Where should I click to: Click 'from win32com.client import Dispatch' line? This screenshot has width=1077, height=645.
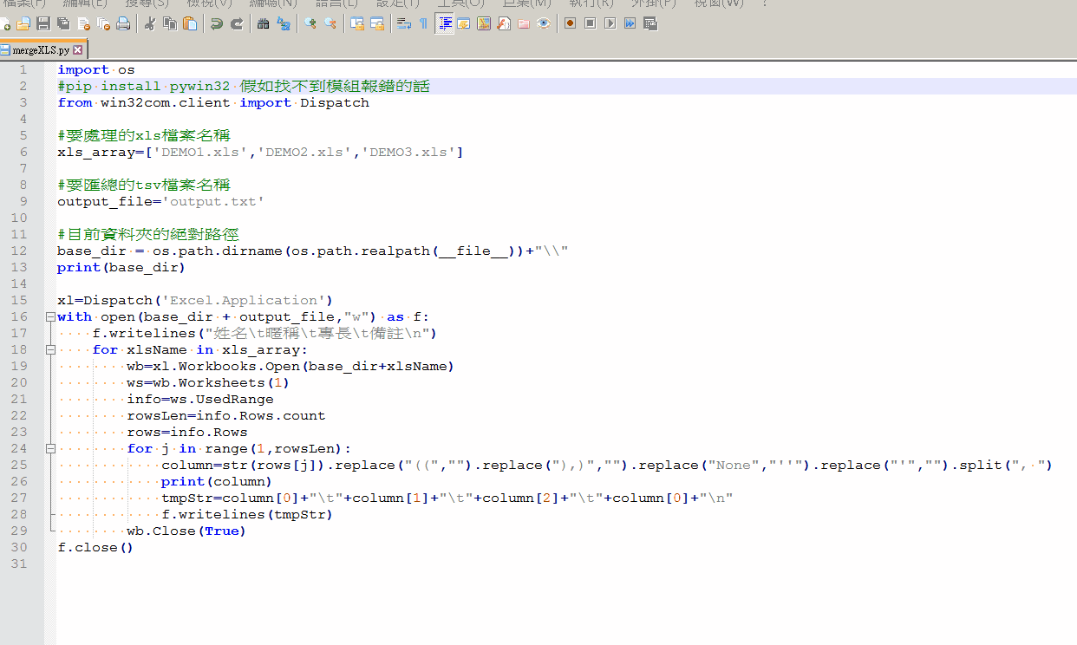click(213, 103)
